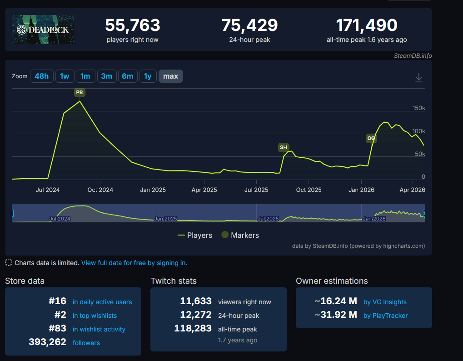Open 'View full data for free' link
This screenshot has height=361, width=463.
134,263
